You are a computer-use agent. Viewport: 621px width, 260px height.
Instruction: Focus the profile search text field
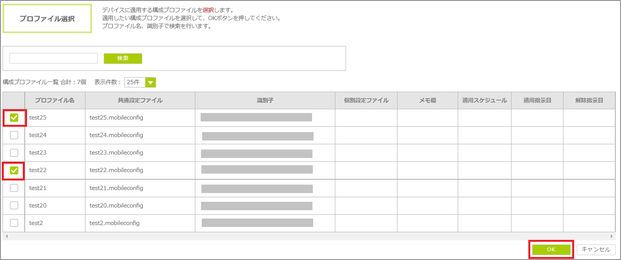click(x=53, y=58)
